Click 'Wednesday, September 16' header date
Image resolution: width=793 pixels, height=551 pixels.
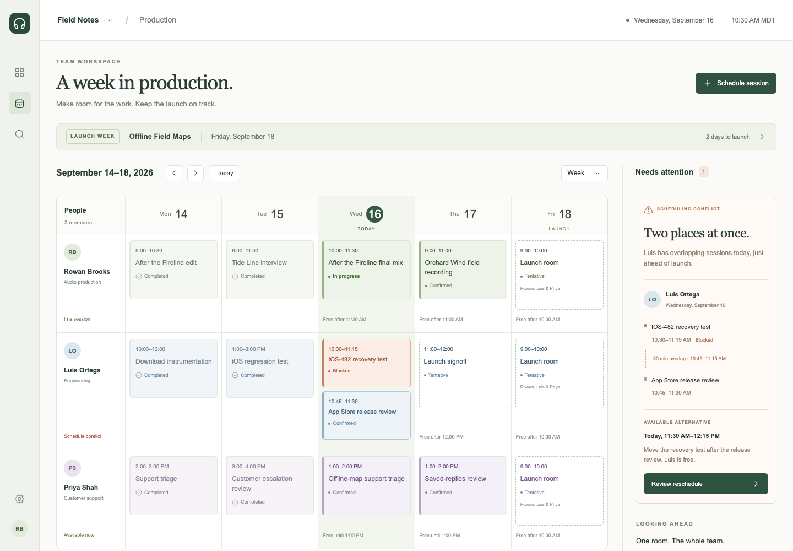point(673,20)
